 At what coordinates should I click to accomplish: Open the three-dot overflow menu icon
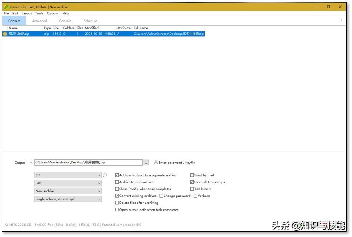pyautogui.click(x=341, y=21)
